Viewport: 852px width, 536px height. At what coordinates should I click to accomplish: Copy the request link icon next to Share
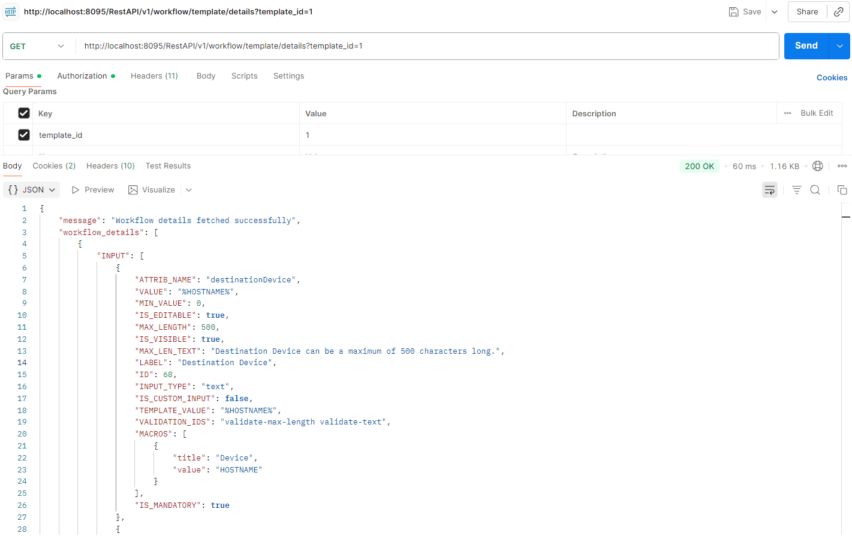pyautogui.click(x=838, y=11)
